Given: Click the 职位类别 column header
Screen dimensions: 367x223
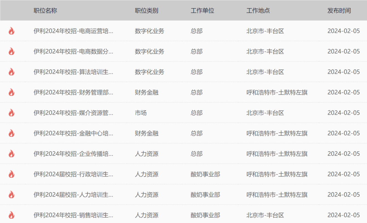Looking at the screenshot, I should (x=146, y=11).
